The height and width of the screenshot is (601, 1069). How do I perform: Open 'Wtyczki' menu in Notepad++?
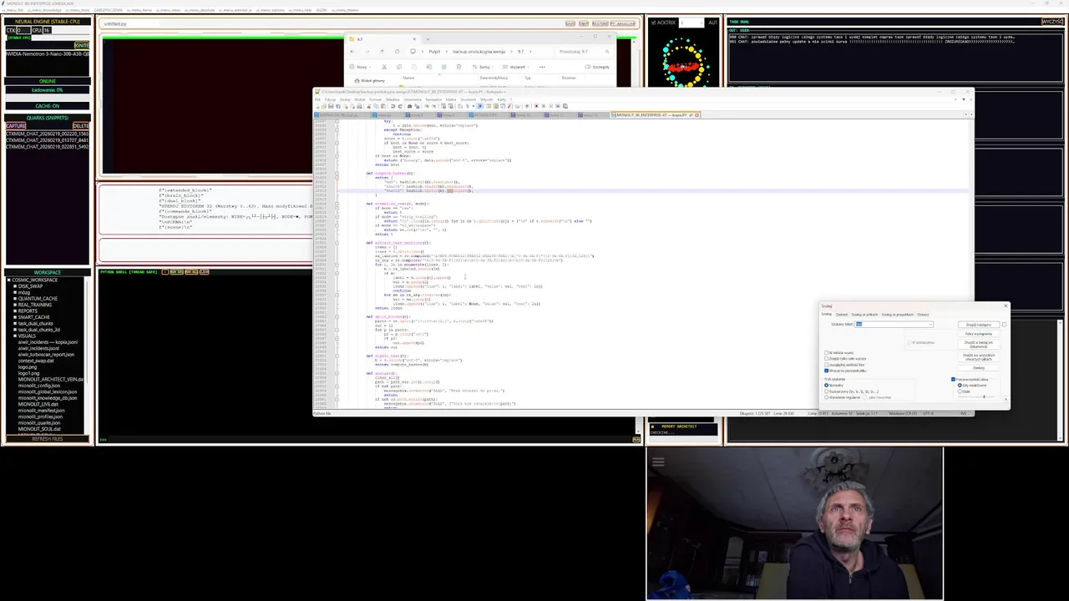(x=487, y=99)
